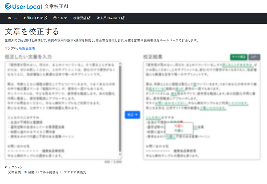Click the external-link icon beside 機能要望
This screenshot has width=267, height=184.
89,18
